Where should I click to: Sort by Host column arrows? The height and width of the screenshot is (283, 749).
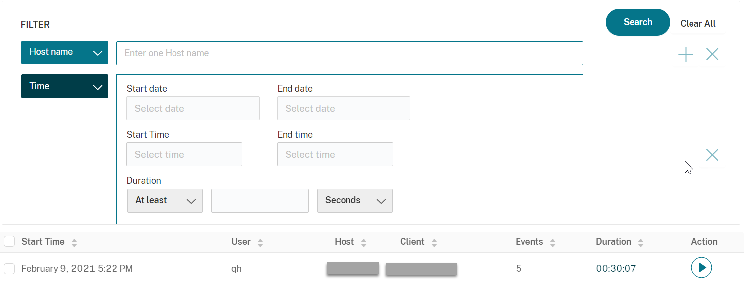364,243
